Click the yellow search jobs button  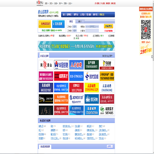click(109, 26)
